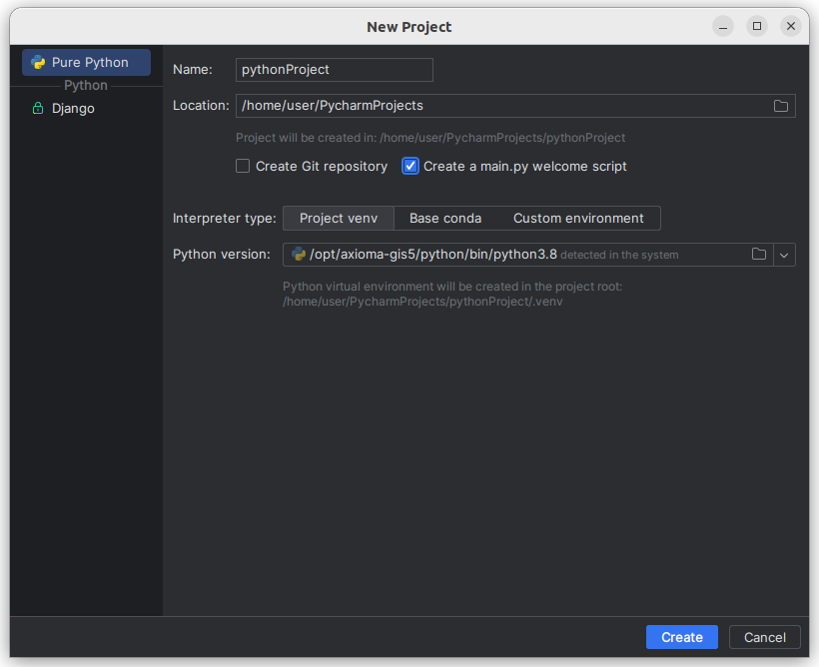Minimize the New Project window

pyautogui.click(x=723, y=26)
